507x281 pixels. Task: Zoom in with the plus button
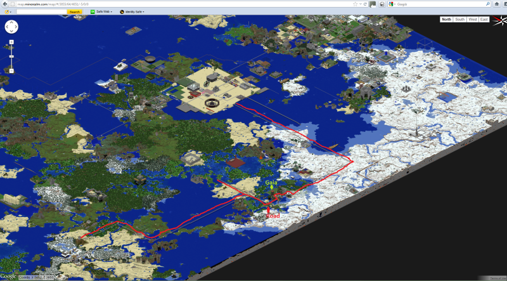pos(11,42)
